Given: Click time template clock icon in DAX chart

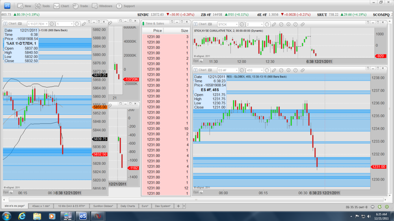Looking at the screenshot, I should (x=77, y=24).
